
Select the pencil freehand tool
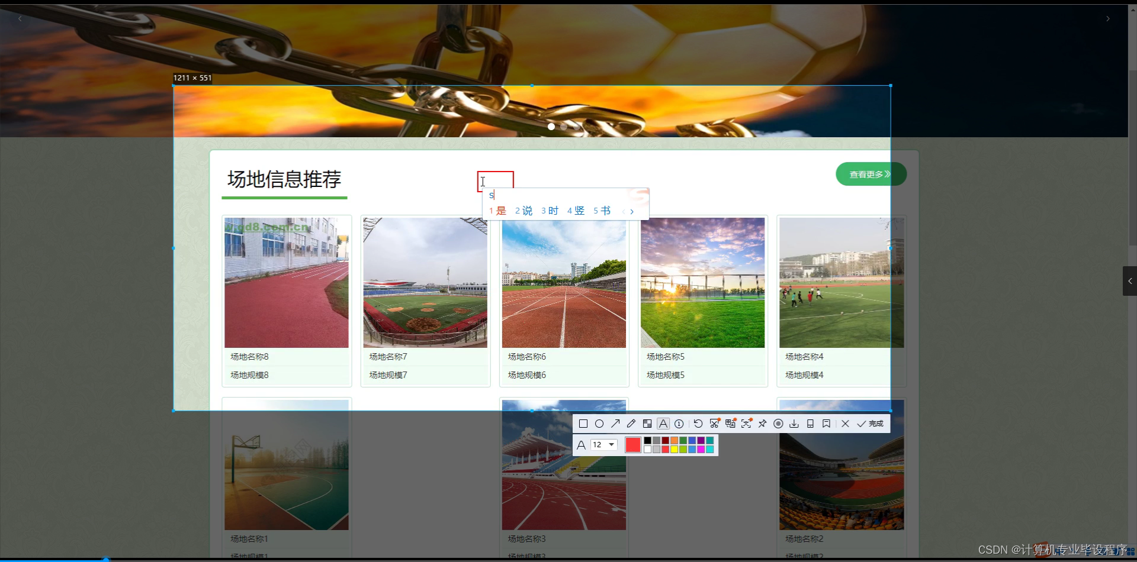pyautogui.click(x=631, y=424)
